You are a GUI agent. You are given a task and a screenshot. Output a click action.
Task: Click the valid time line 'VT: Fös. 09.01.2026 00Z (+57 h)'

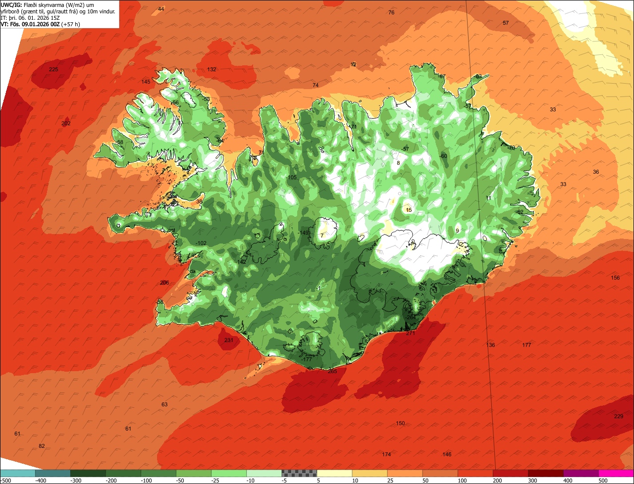pyautogui.click(x=41, y=24)
